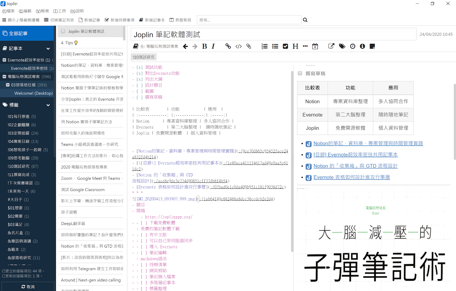Select the !03定期追蹤 (24) tag

click(x=23, y=133)
